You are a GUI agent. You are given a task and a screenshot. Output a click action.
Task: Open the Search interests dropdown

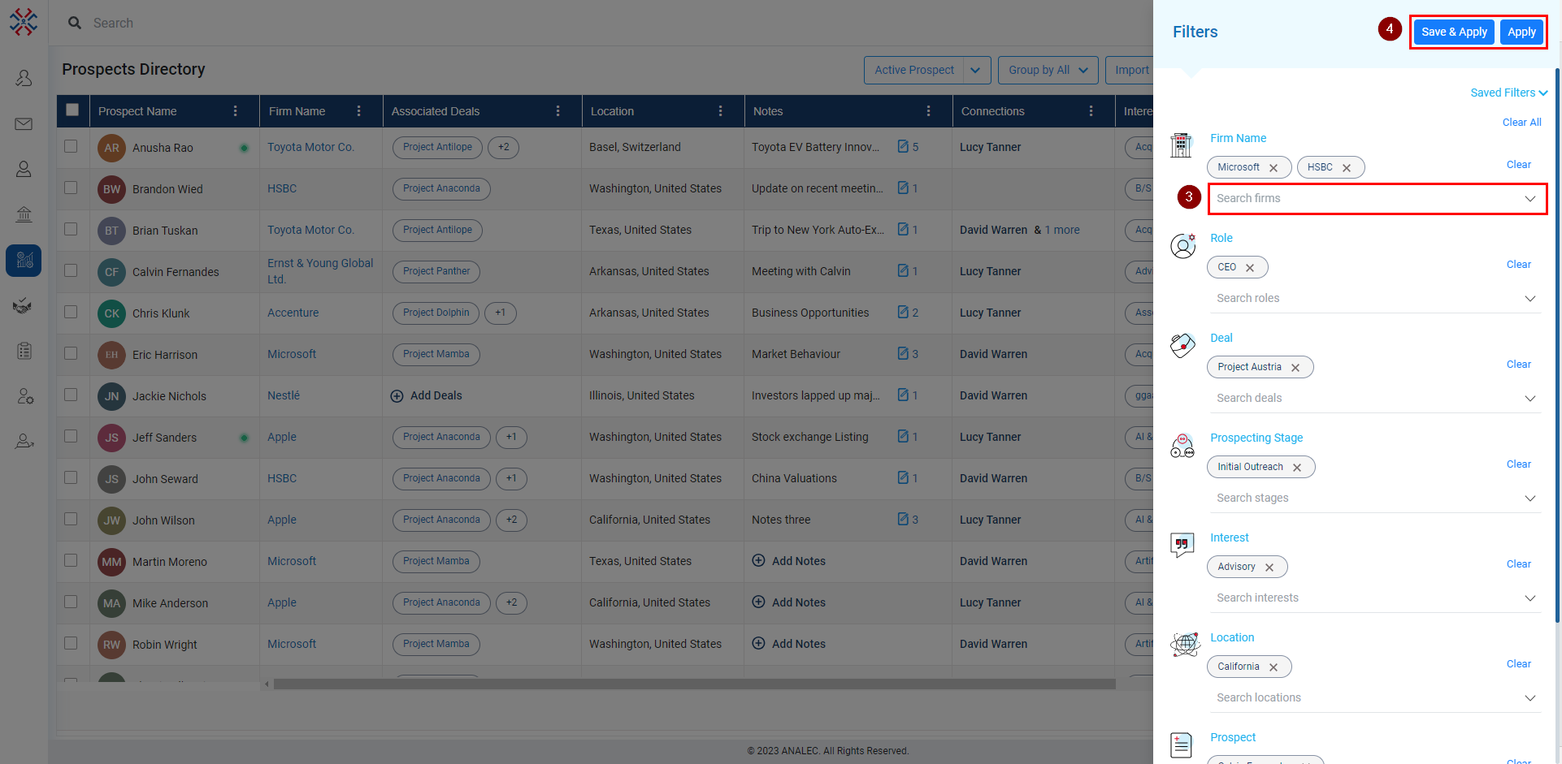click(x=1378, y=598)
